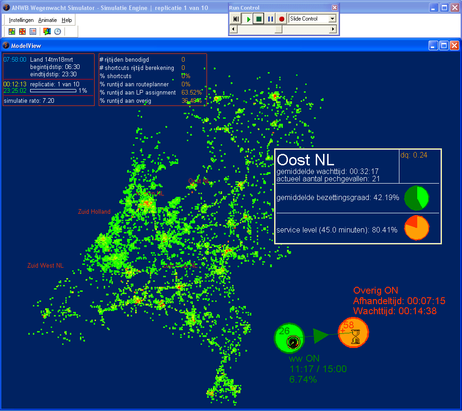
Task: Click the orange service level pie chart
Action: [417, 227]
